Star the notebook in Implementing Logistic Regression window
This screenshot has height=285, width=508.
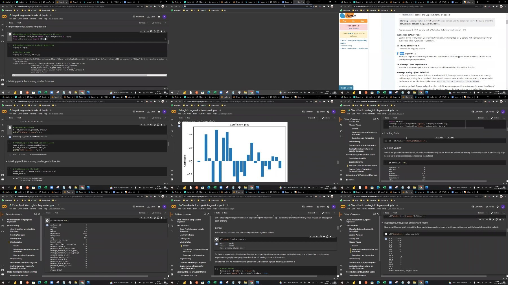click(x=51, y=15)
